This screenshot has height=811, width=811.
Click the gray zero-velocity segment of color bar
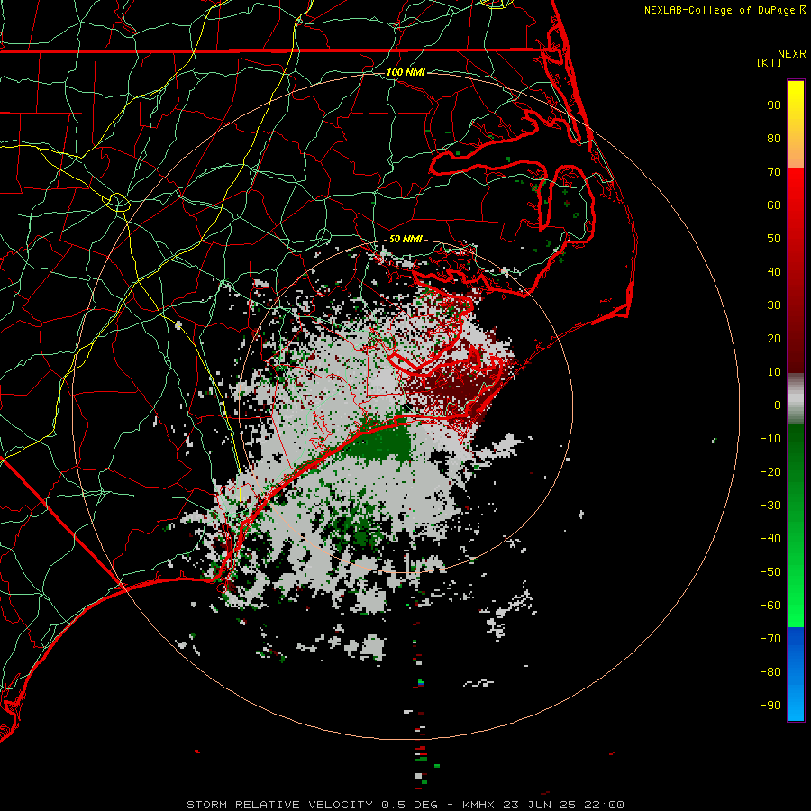point(796,399)
